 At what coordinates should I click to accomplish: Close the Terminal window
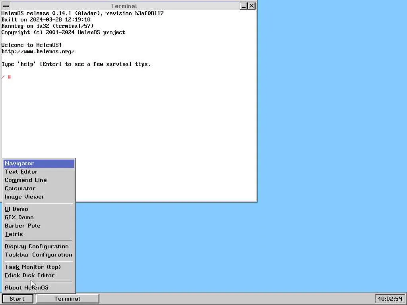[252, 6]
